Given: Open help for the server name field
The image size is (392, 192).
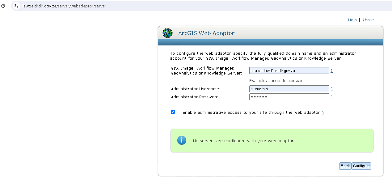Looking at the screenshot, I should [x=331, y=71].
